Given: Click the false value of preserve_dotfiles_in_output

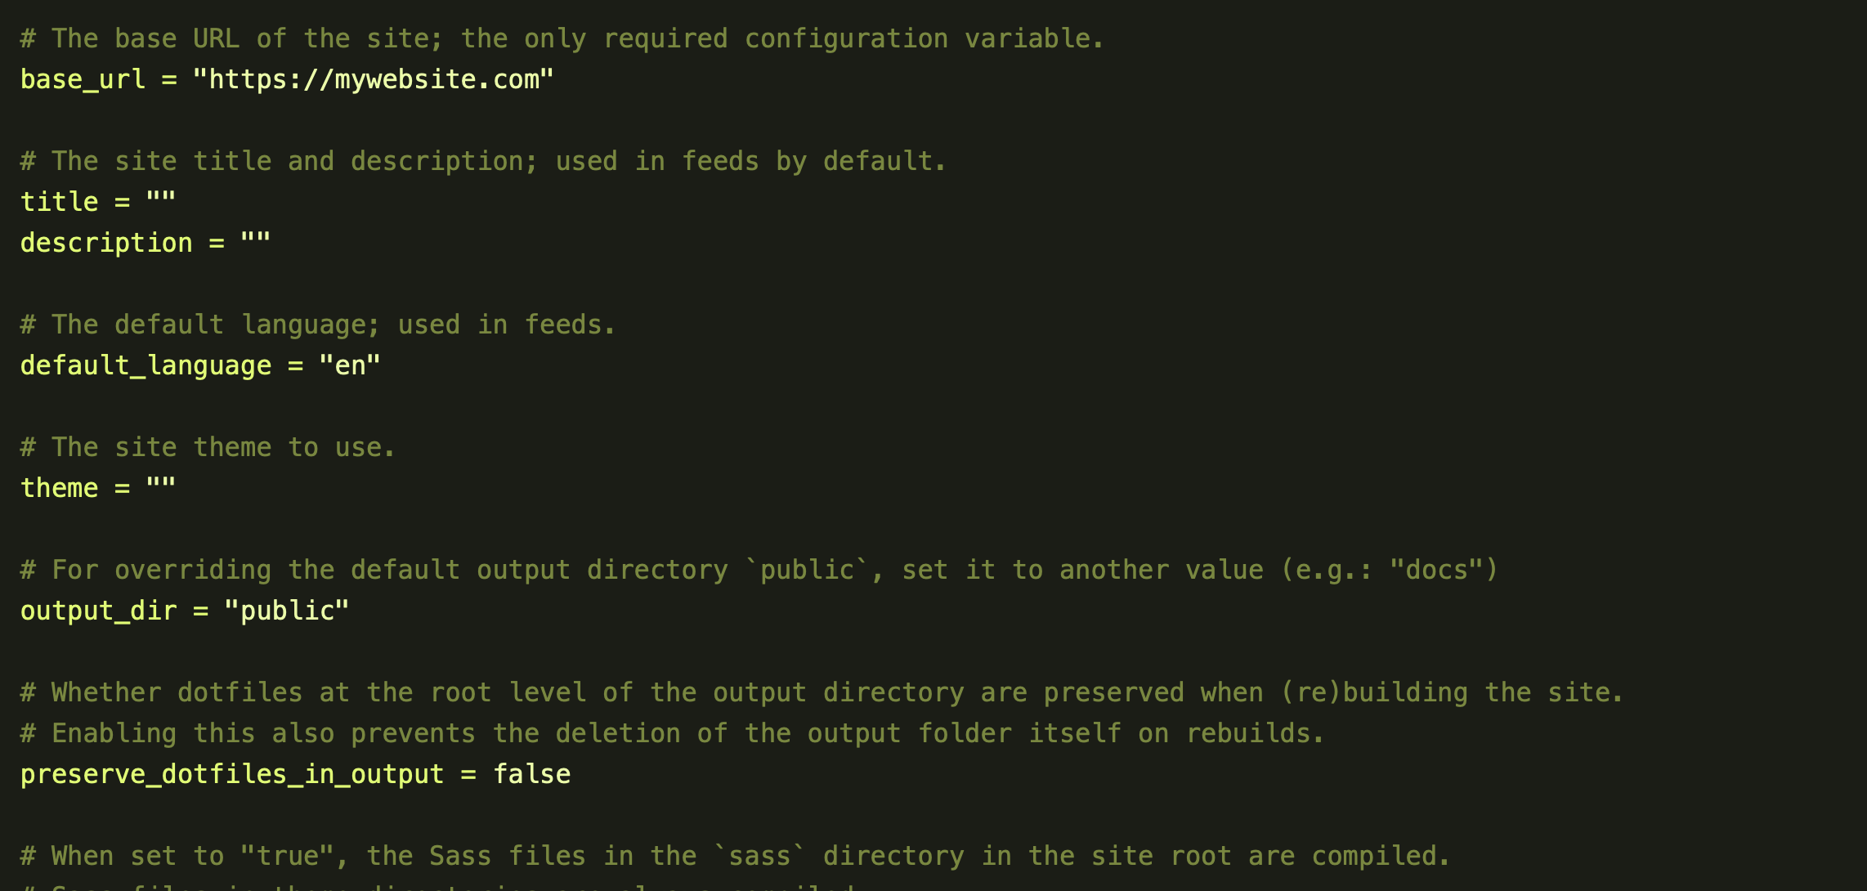Looking at the screenshot, I should click(532, 774).
